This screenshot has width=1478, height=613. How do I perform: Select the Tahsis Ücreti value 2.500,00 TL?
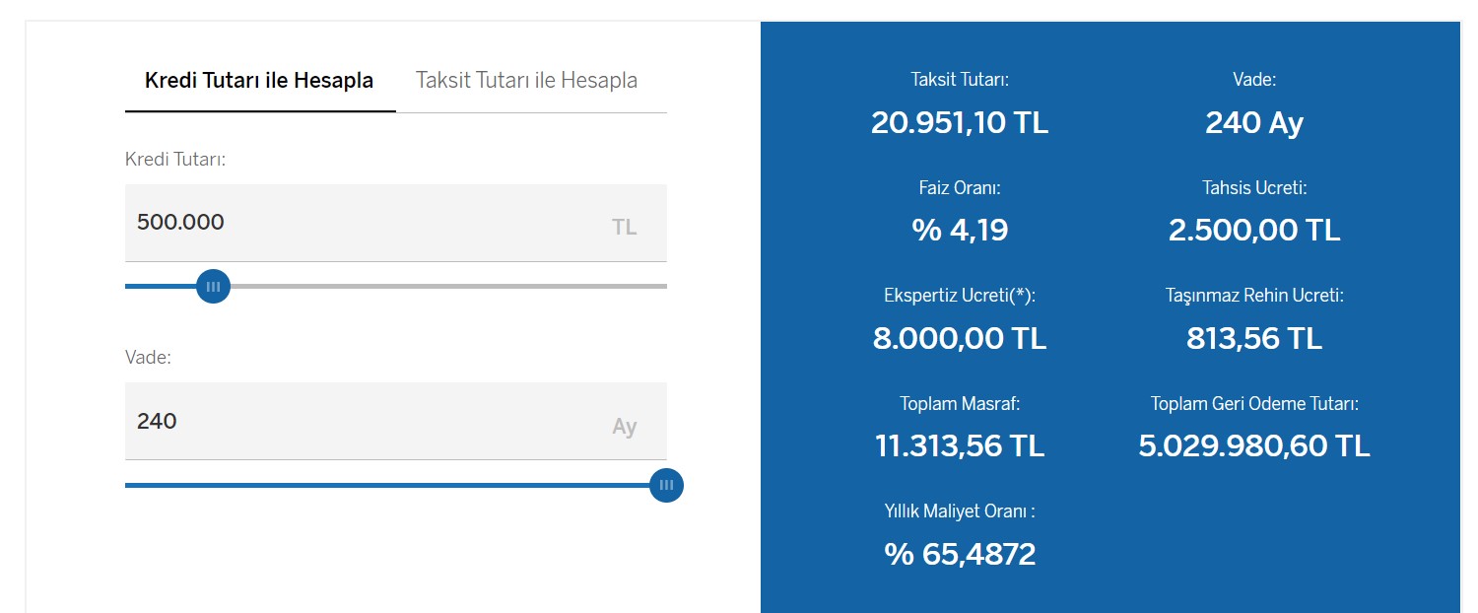point(1254,230)
